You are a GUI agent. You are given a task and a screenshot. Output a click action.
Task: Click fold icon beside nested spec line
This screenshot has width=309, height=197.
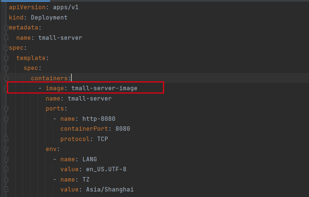coord(6,68)
